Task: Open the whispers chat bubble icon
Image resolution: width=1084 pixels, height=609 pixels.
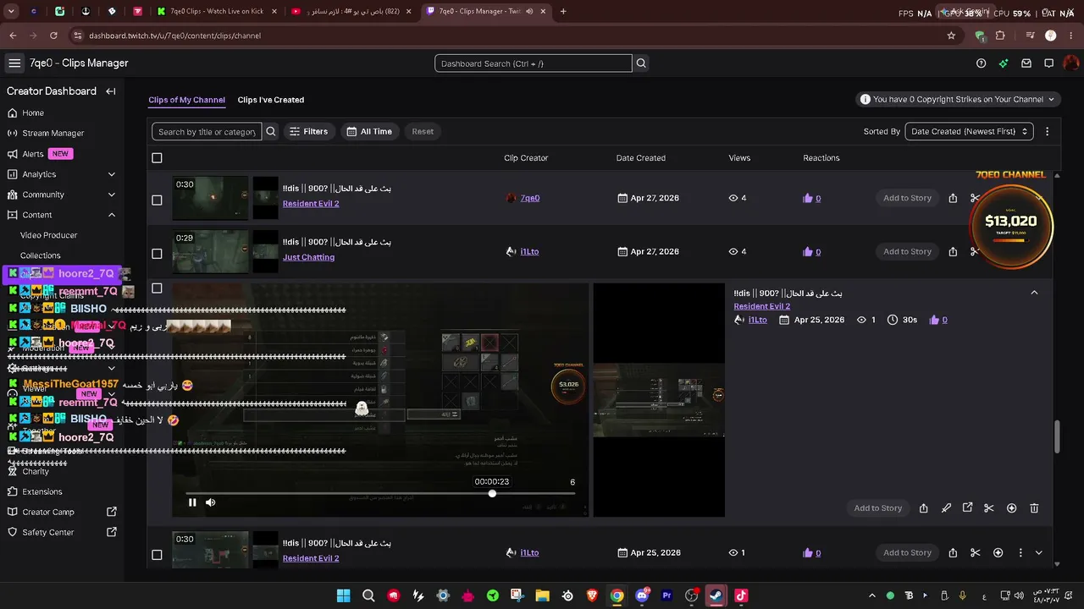Action: pos(1048,63)
